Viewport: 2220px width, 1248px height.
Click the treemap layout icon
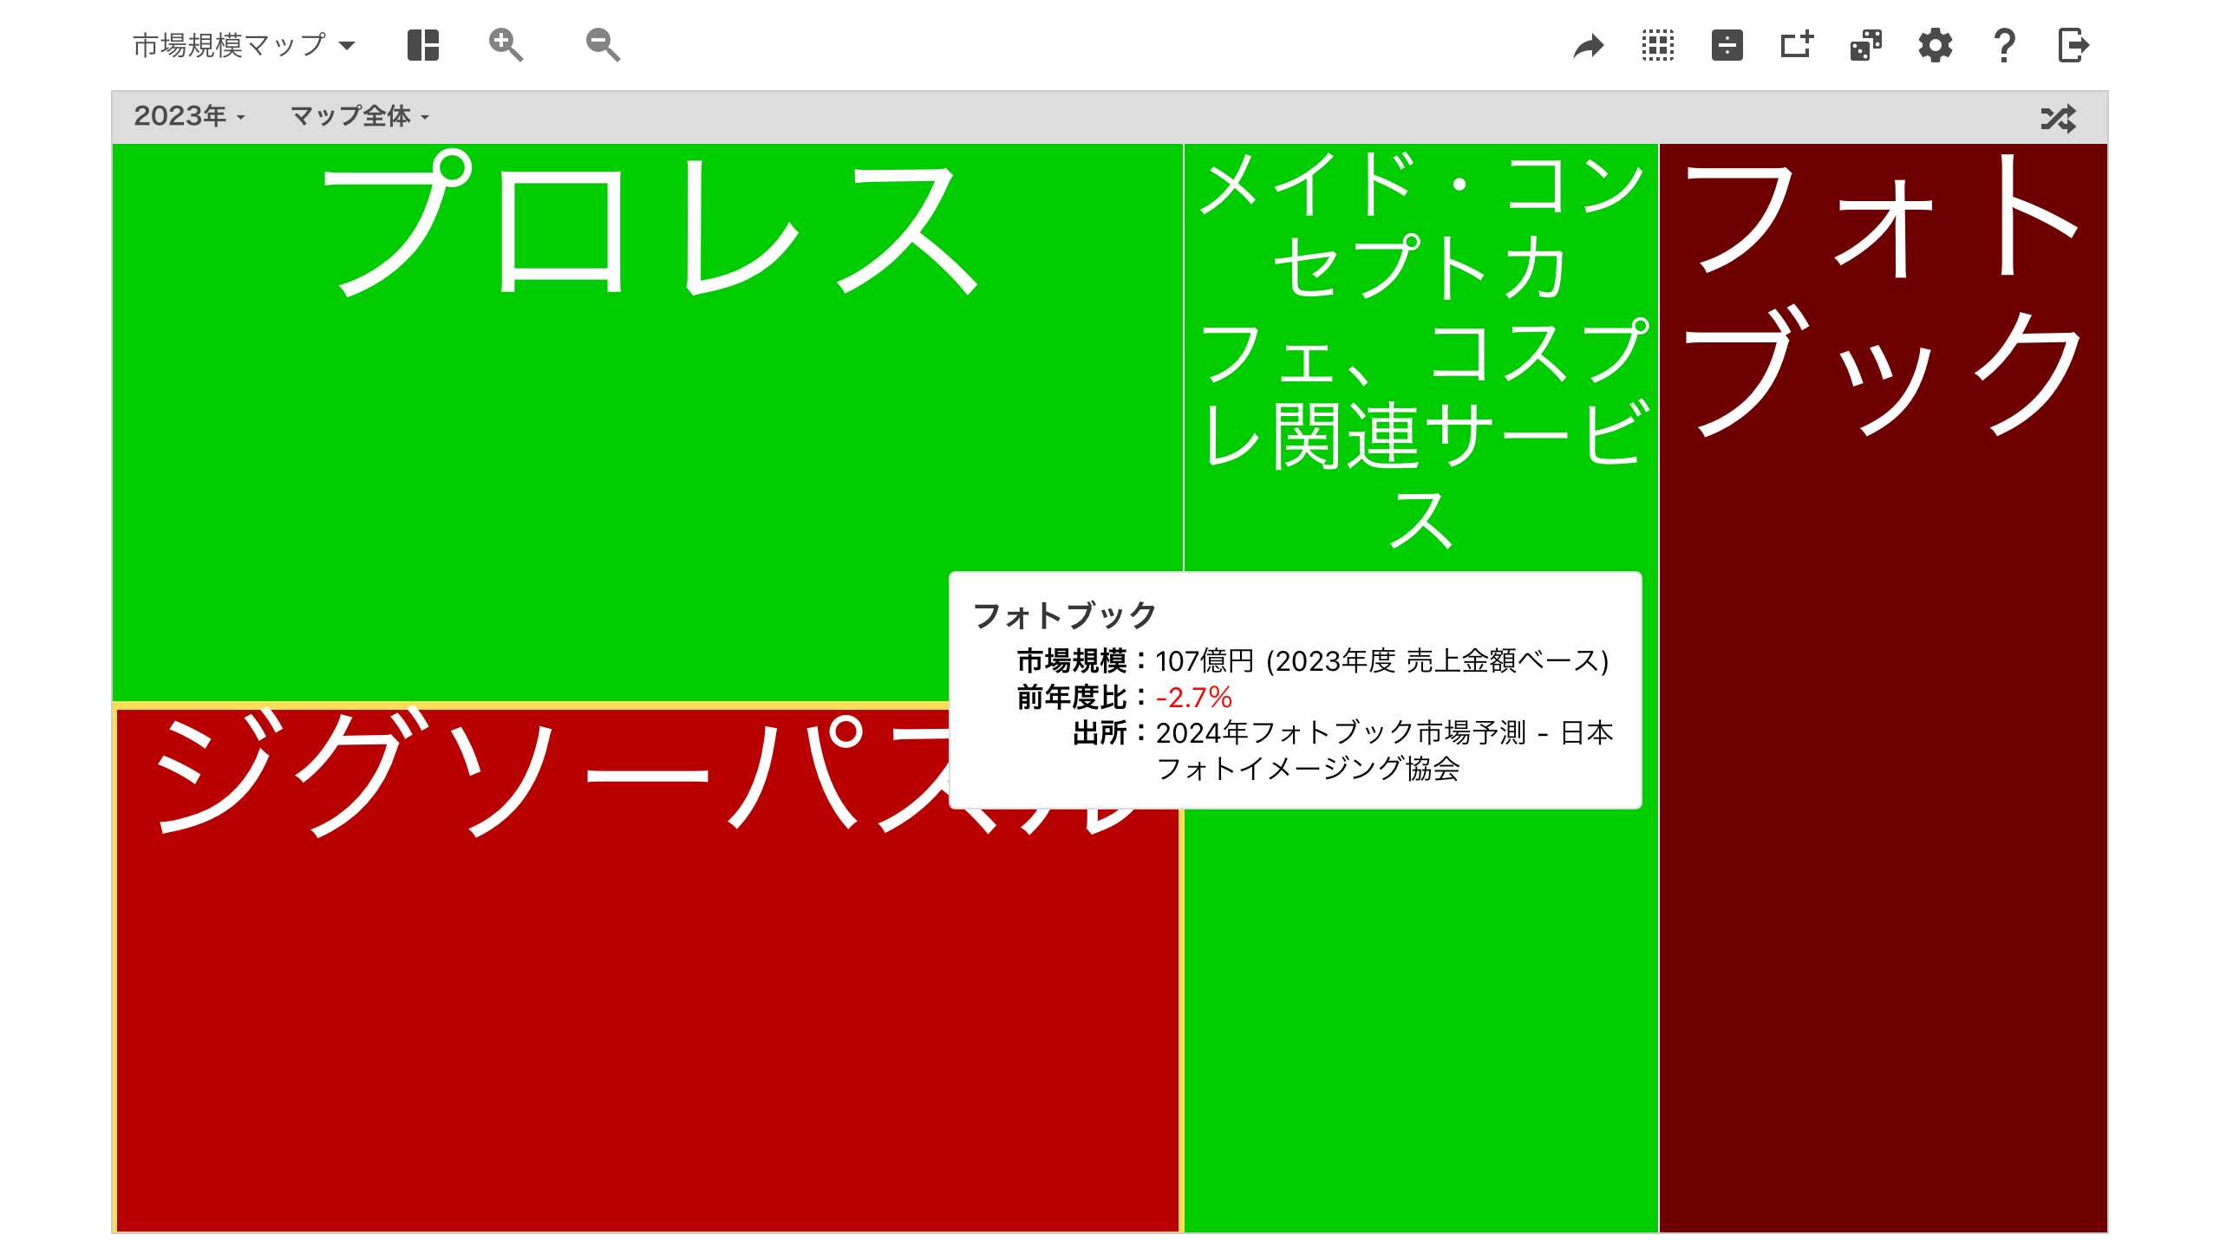pyautogui.click(x=423, y=45)
